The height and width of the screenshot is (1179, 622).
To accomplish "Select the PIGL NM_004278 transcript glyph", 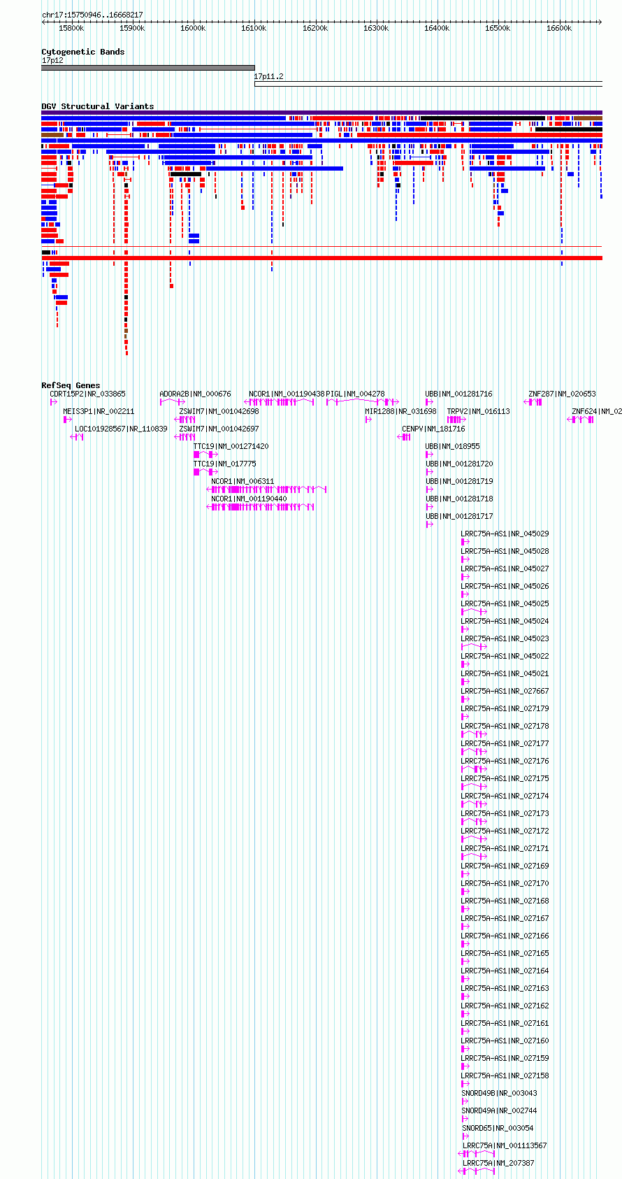I will click(363, 402).
